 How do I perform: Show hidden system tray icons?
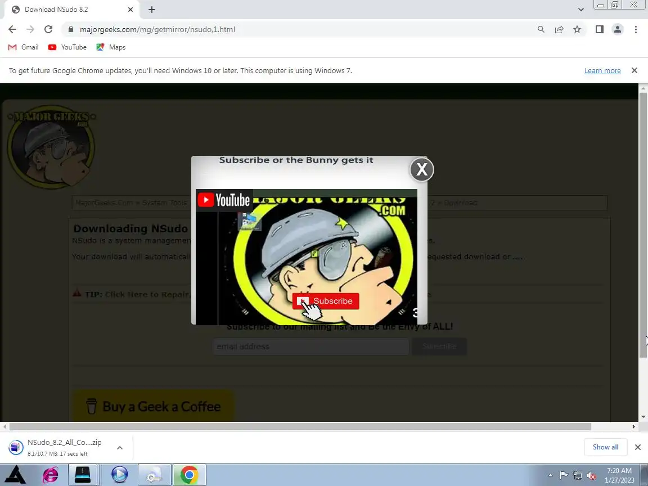[550, 476]
